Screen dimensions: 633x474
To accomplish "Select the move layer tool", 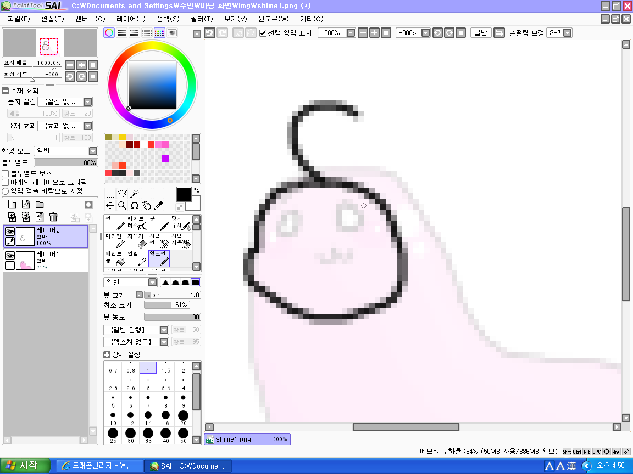I will 110,206.
